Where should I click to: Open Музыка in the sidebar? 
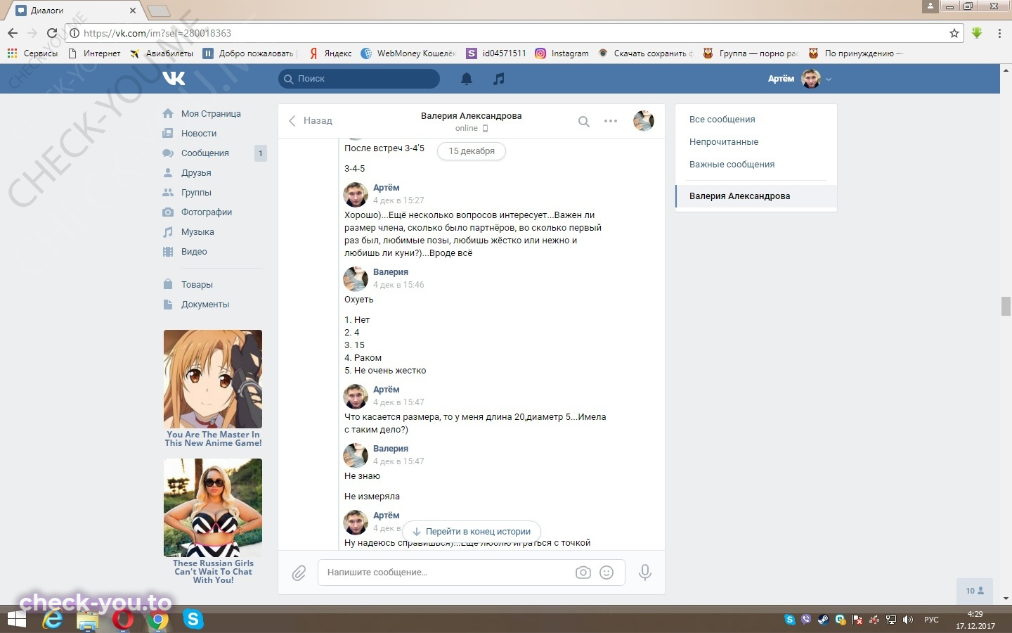coord(197,232)
